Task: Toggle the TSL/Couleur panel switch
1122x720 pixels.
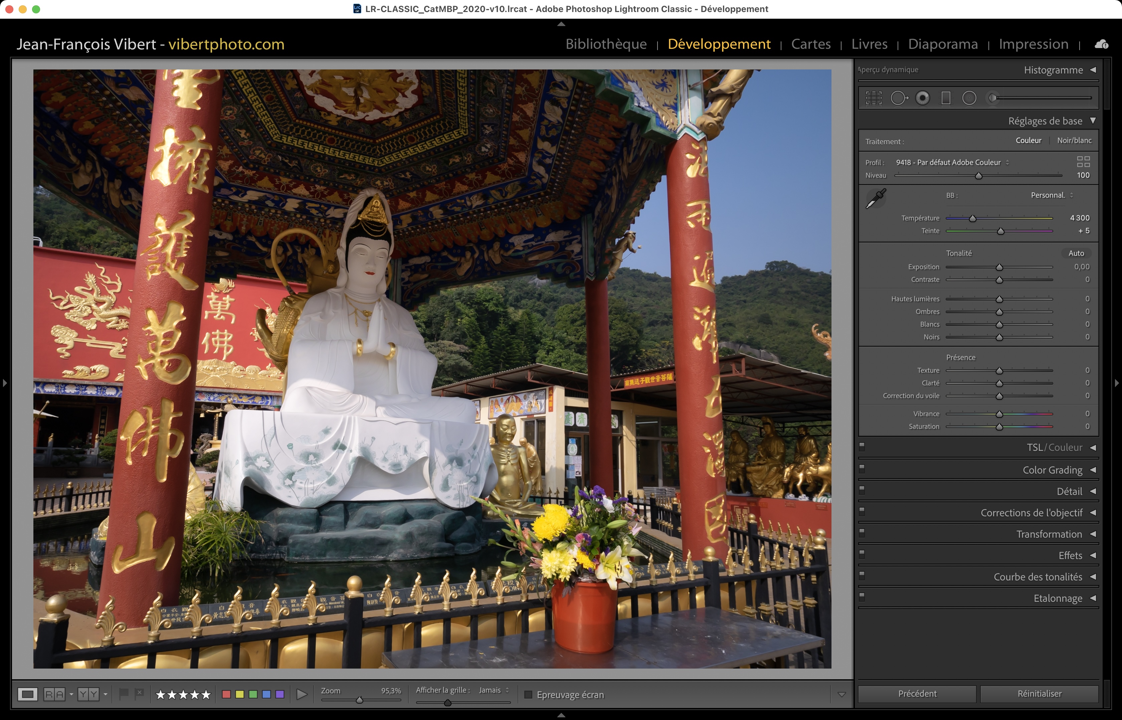Action: (862, 446)
